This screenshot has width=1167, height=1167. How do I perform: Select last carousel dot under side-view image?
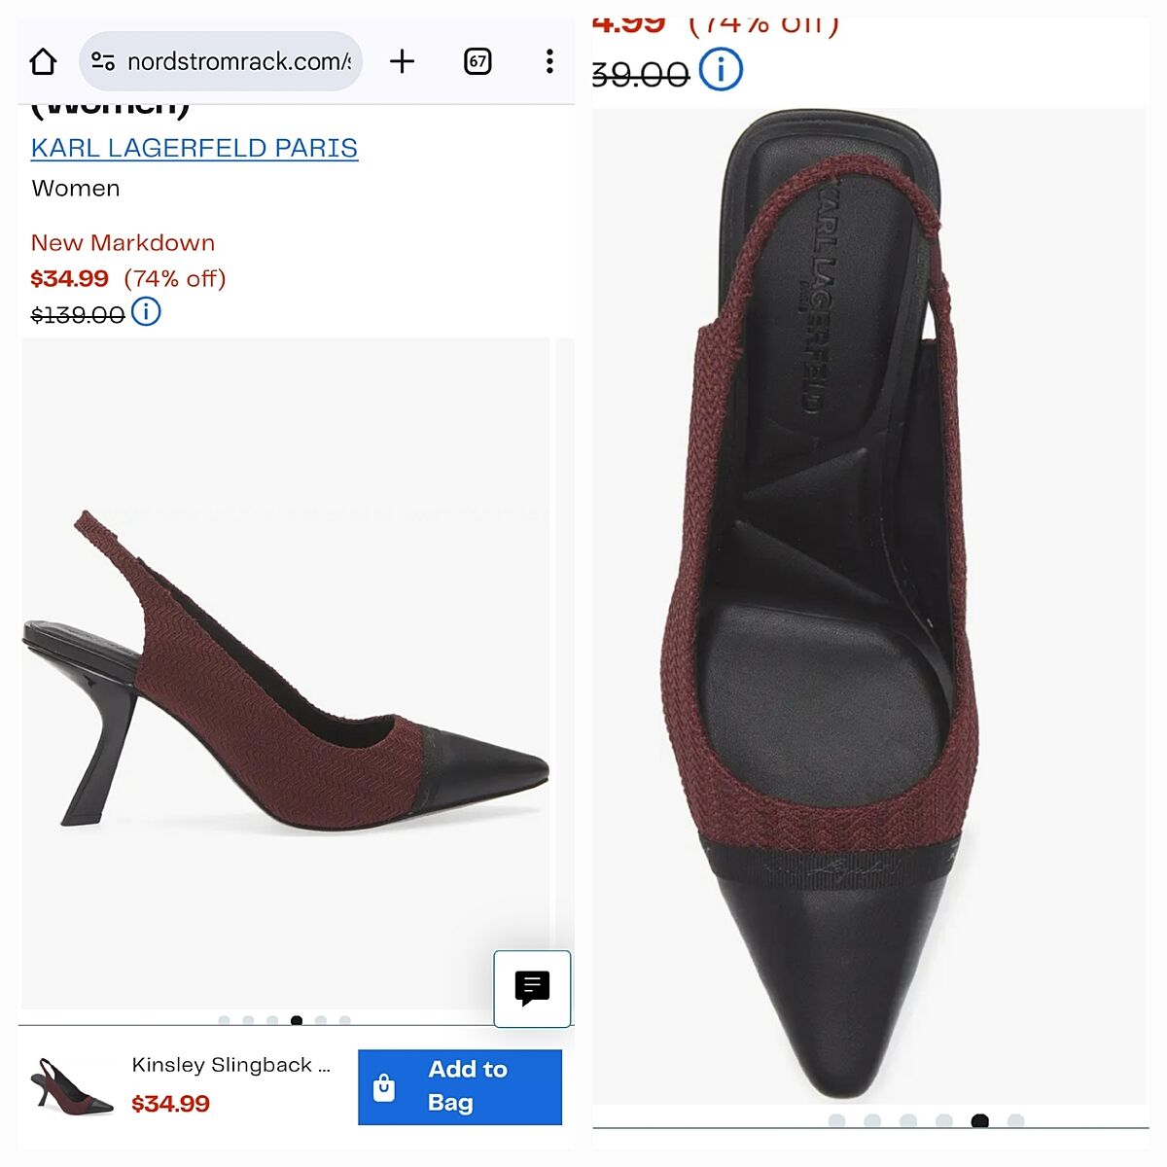345,1021
